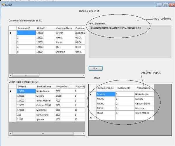Click the Run button
This screenshot has width=175, height=146.
tap(95, 68)
